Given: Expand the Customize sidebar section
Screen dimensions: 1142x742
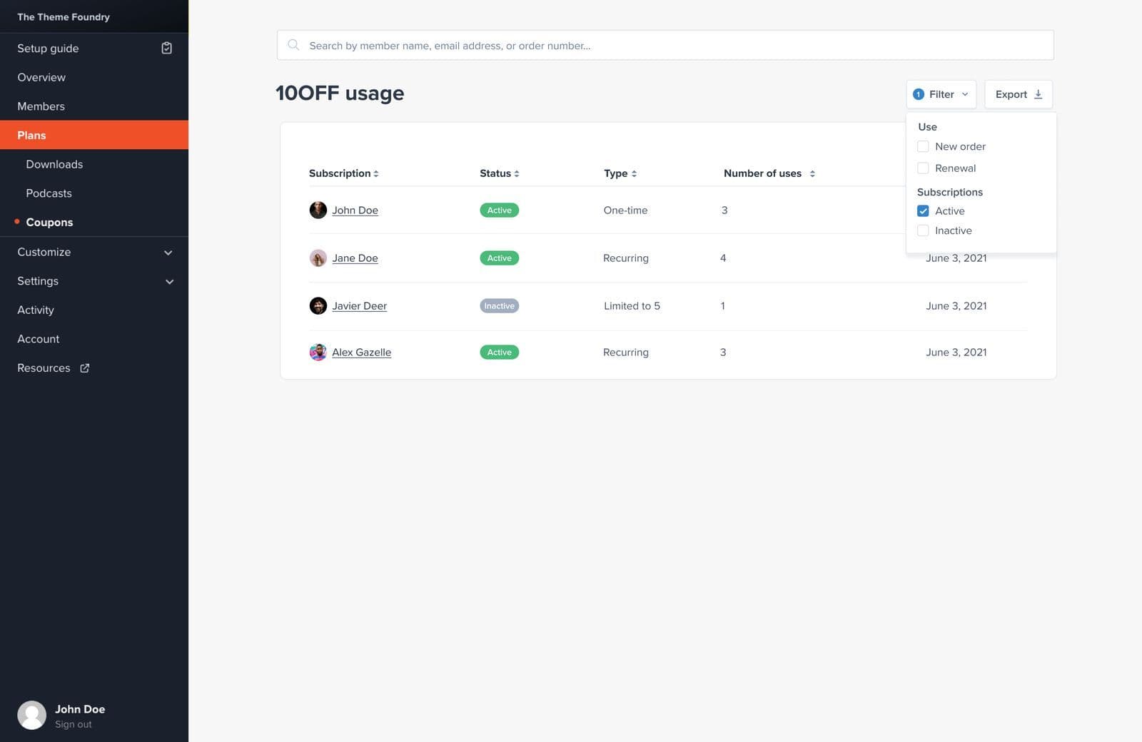Looking at the screenshot, I should point(168,253).
